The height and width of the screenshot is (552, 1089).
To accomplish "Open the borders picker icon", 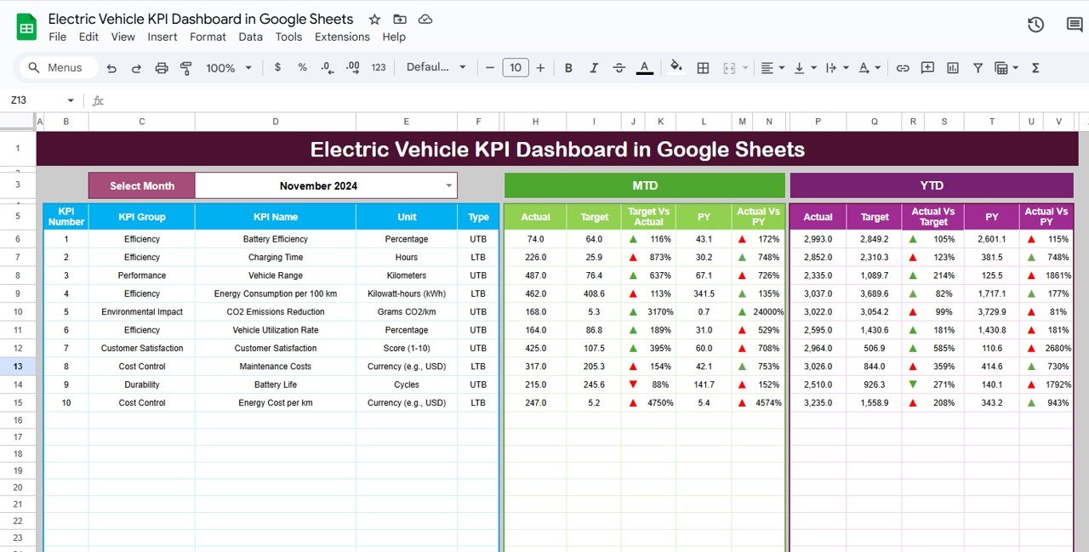I will click(703, 67).
